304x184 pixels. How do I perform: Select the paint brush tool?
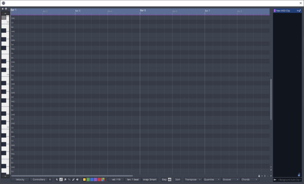(x=73, y=180)
